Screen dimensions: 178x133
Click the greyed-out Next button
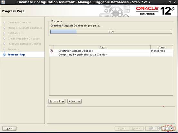click(x=136, y=129)
